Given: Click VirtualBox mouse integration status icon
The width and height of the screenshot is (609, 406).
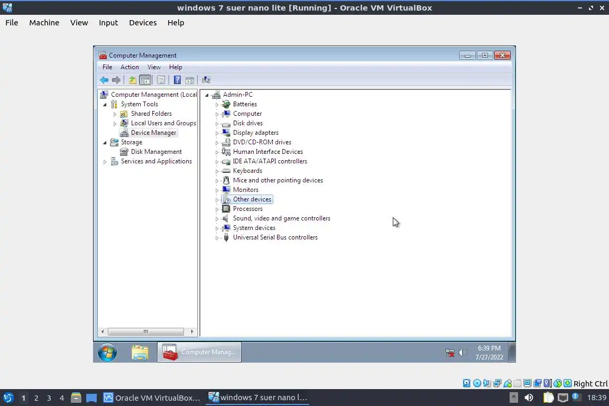Looking at the screenshot, I should tap(558, 383).
